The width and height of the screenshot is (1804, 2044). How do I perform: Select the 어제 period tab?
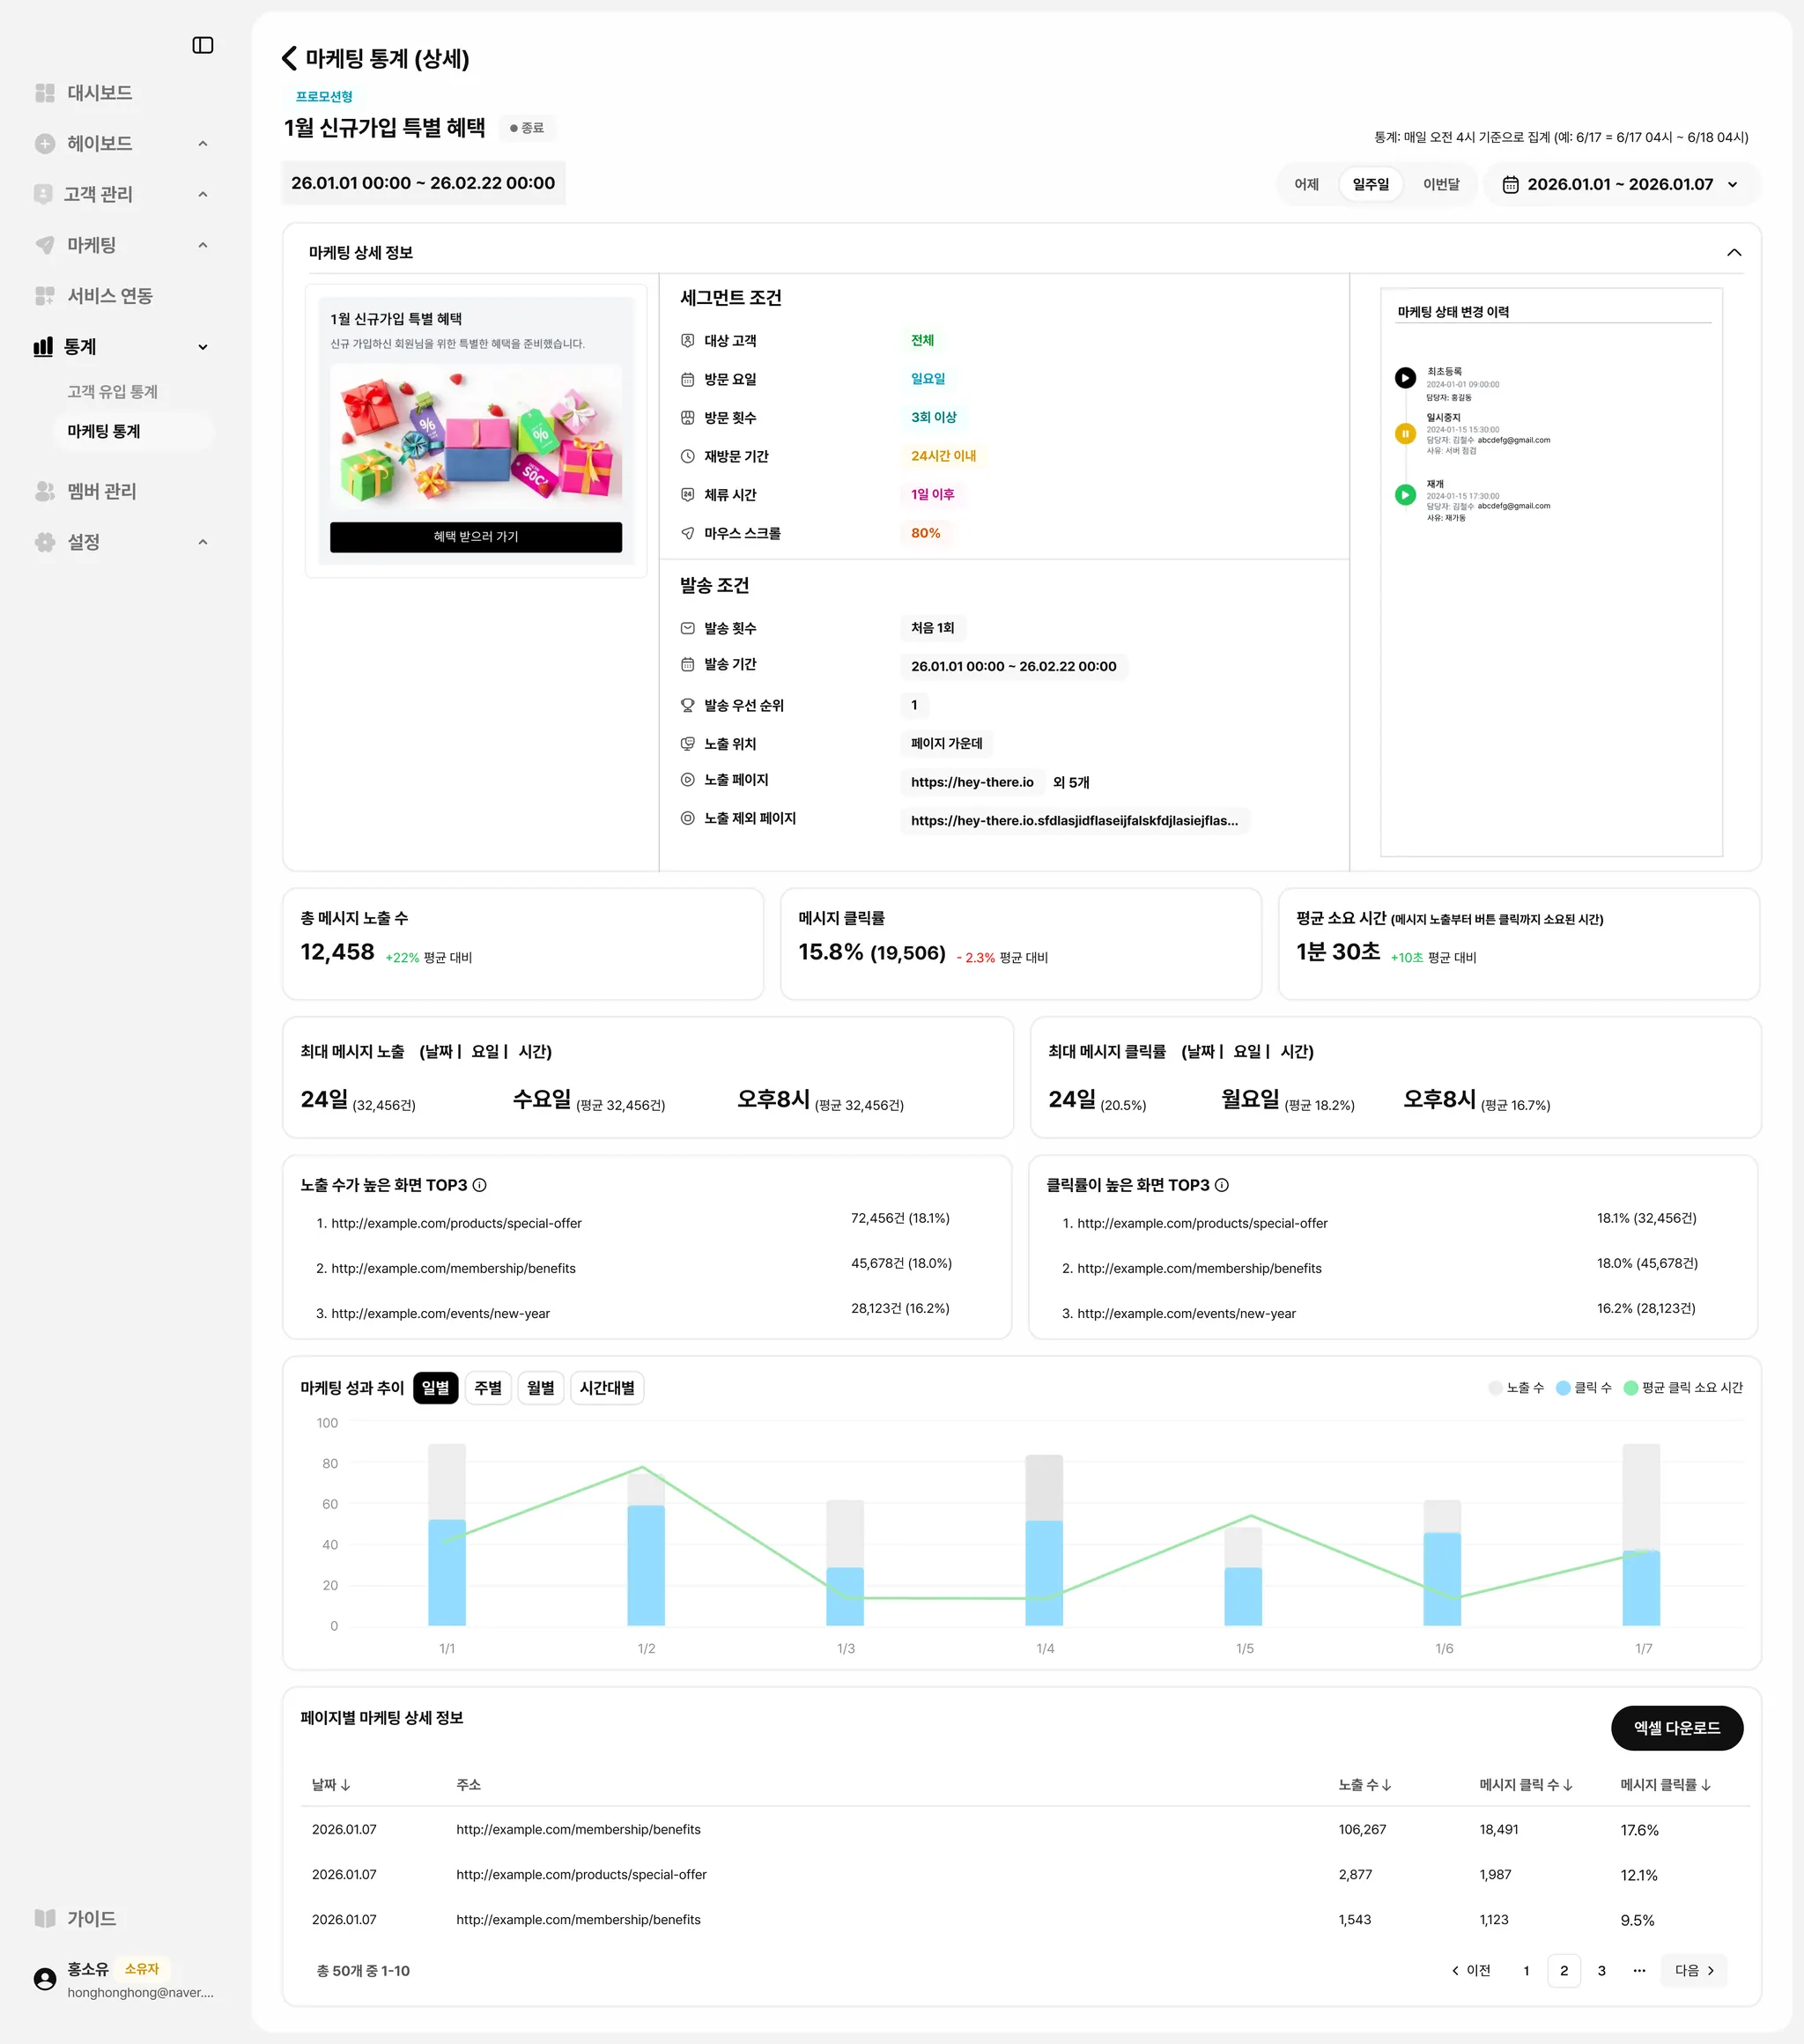[1306, 185]
